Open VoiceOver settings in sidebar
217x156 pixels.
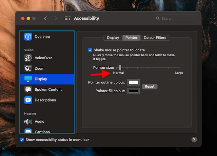[x=47, y=58]
